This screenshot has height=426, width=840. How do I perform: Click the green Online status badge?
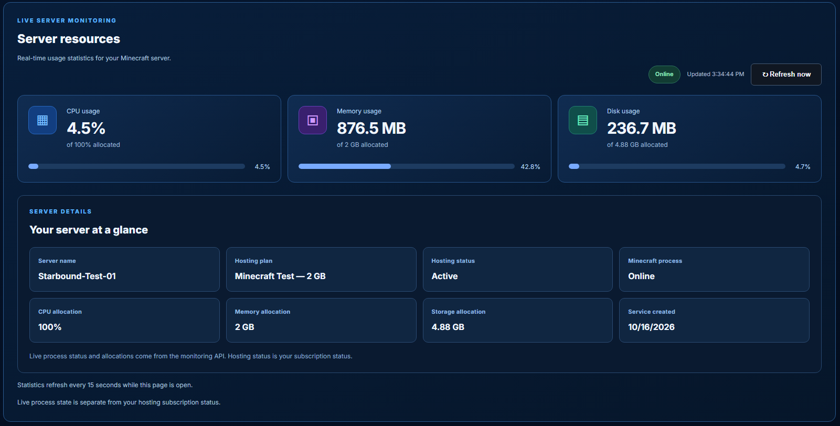point(664,74)
